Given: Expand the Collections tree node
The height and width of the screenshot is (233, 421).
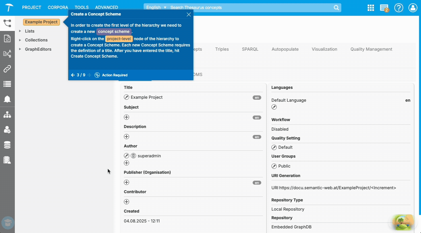Looking at the screenshot, I should [x=20, y=40].
